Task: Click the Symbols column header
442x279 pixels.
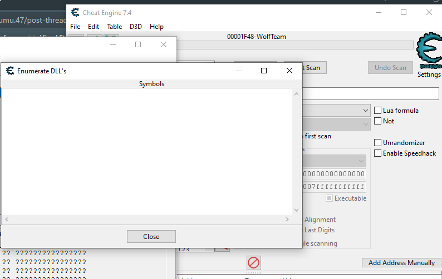Action: coord(151,84)
